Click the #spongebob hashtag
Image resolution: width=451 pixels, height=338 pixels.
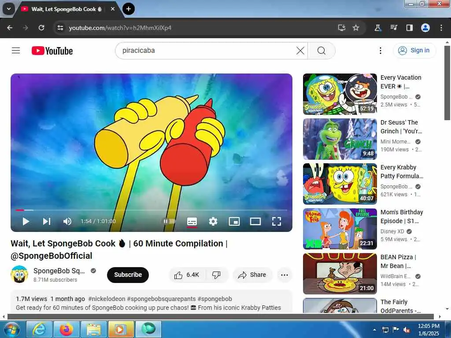tap(214, 299)
